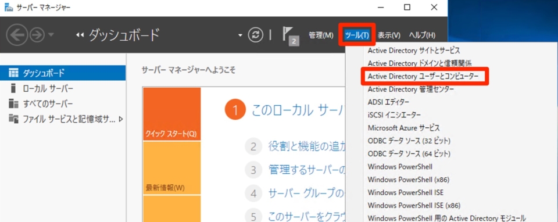Click このサーバーをクラウド サービスに接続 link
The image size is (558, 222).
307,216
